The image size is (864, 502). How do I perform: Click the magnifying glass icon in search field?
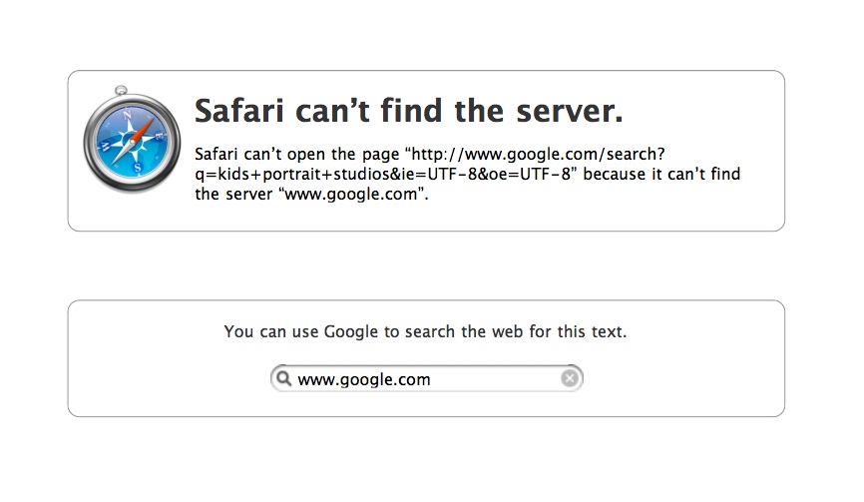point(283,379)
